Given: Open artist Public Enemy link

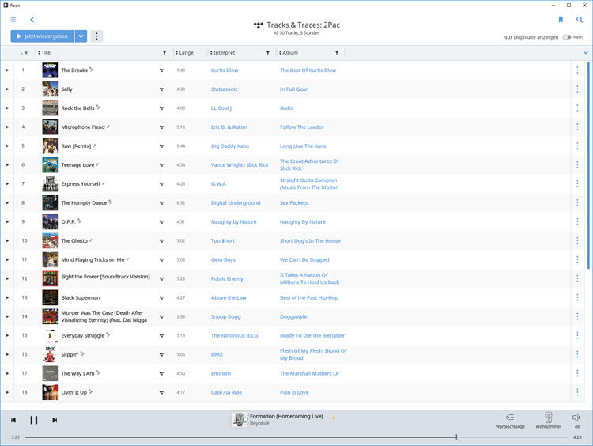Looking at the screenshot, I should click(227, 278).
